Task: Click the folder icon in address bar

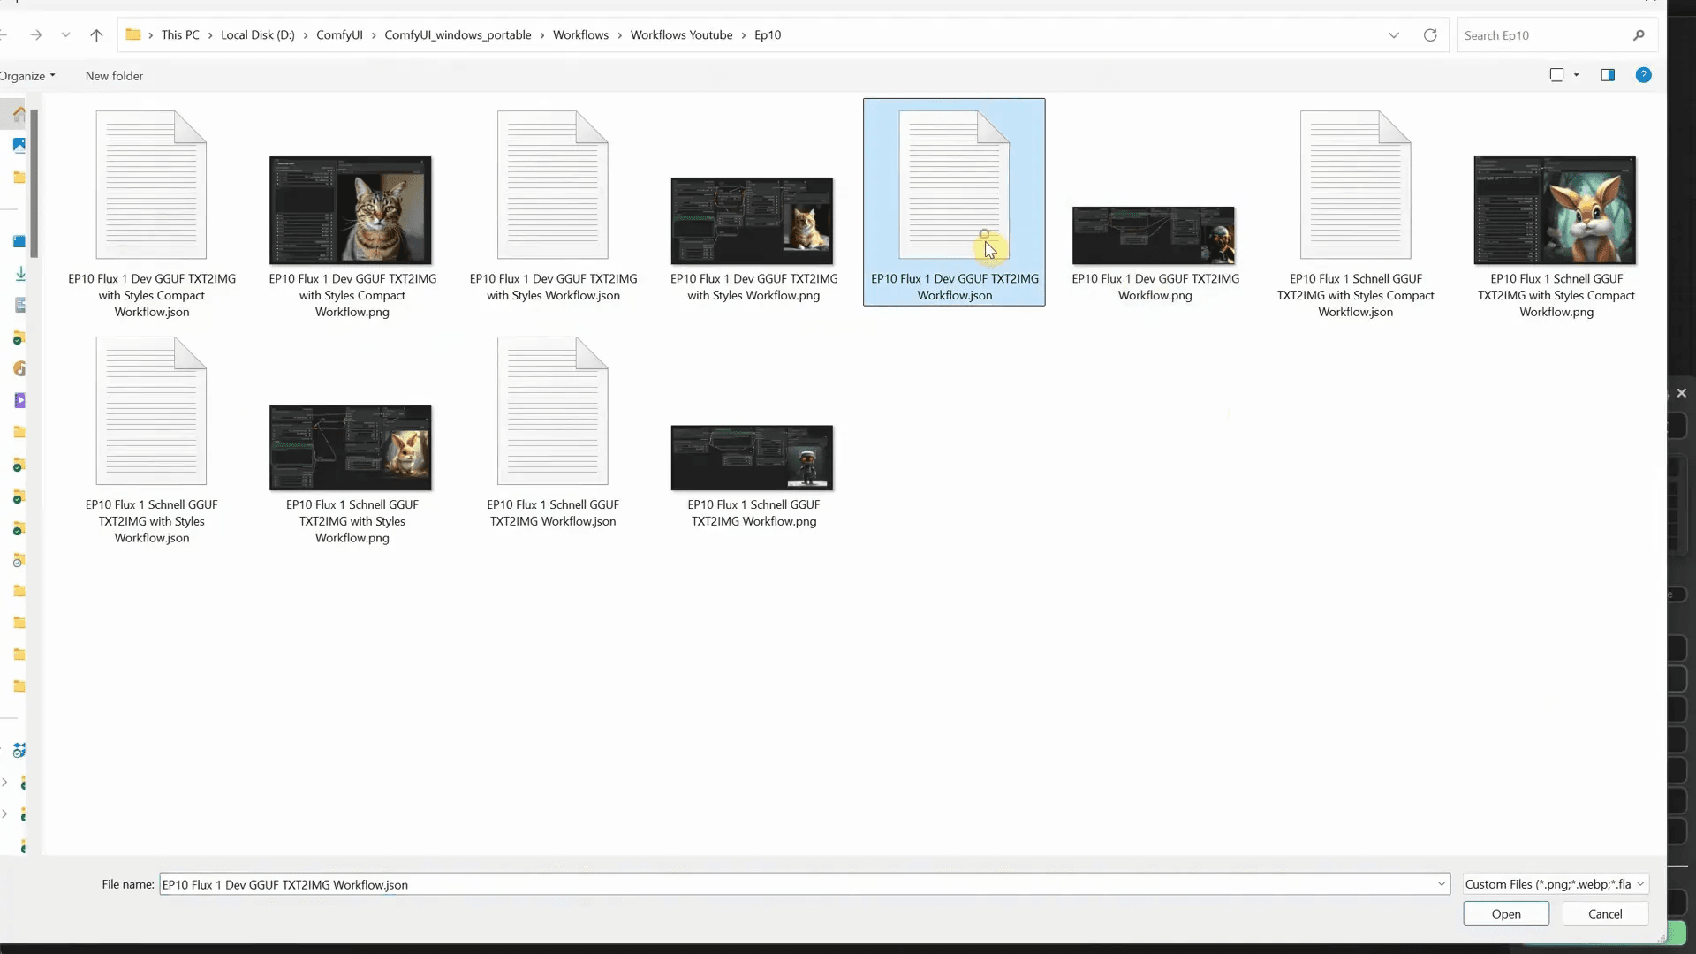Action: coord(133,35)
